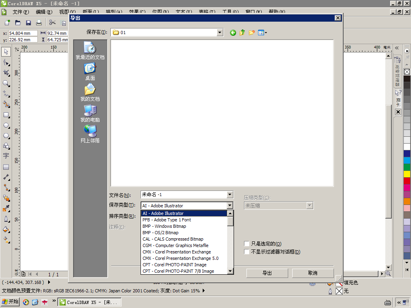Pick the yellow palette swatch
The height and width of the screenshot is (308, 411).
pyautogui.click(x=407, y=174)
